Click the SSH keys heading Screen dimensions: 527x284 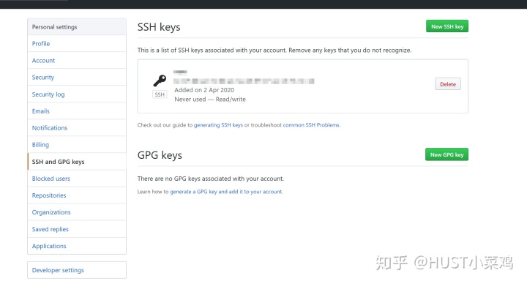coord(159,27)
